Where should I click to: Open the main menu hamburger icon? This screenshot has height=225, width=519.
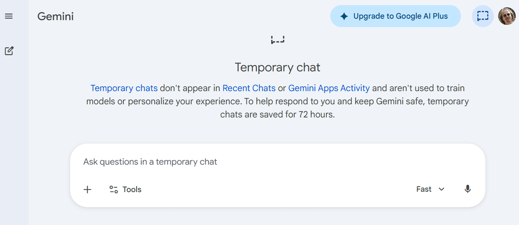point(9,16)
